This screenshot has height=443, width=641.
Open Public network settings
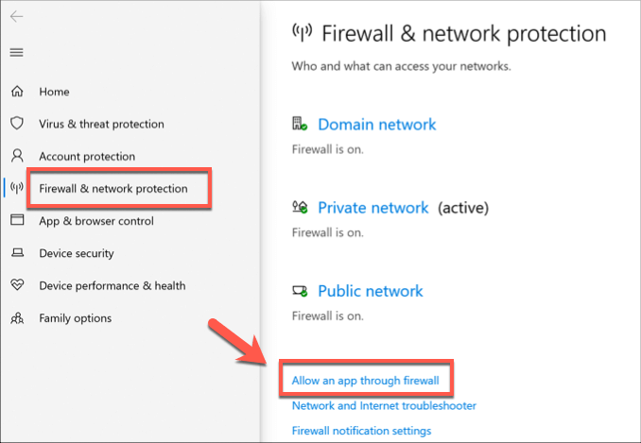click(370, 291)
